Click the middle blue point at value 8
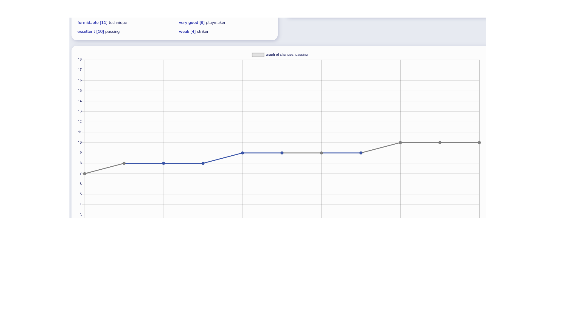 [164, 163]
